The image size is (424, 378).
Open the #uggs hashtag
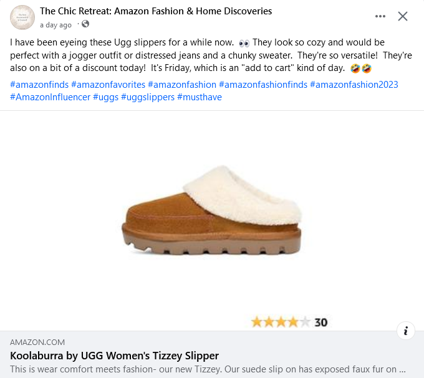tap(105, 97)
